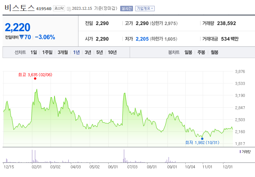Screen dimensions: 255x177
Task: Open the 월봉 candlestick chart
Action: [x=215, y=52]
